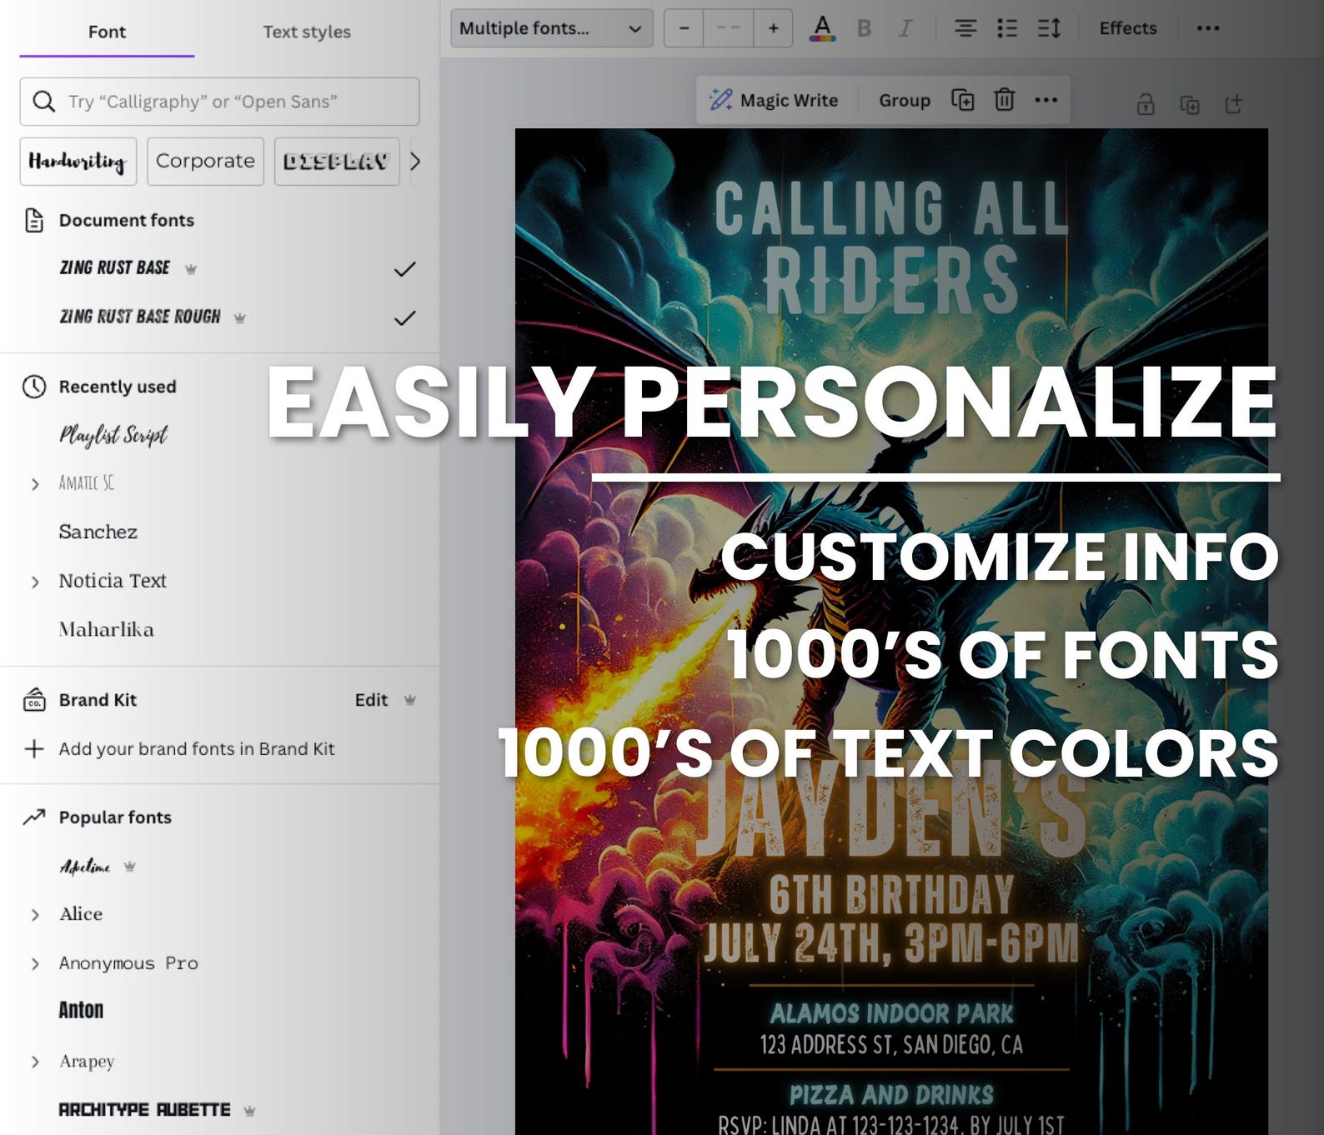Filter fonts by Display category
This screenshot has width=1324, height=1135.
click(337, 161)
